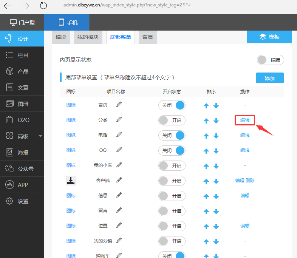This screenshot has height=258, width=297.
Task: Open the 设计 design sidebar item
Action: [22, 39]
